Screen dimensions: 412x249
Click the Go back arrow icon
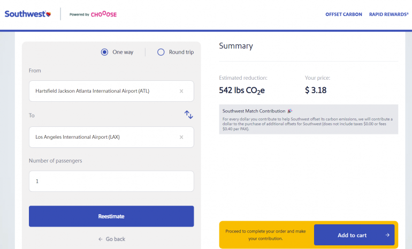click(100, 239)
